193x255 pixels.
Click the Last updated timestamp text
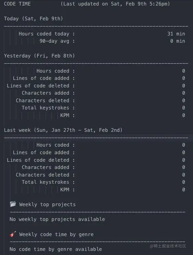(115, 4)
